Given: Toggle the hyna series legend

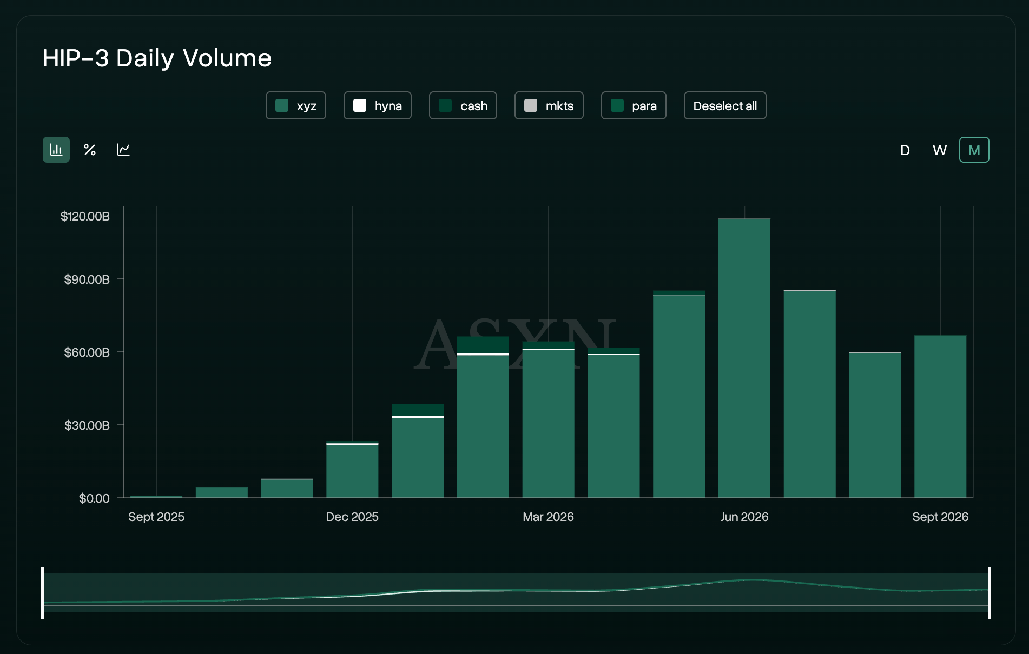Looking at the screenshot, I should coord(378,105).
